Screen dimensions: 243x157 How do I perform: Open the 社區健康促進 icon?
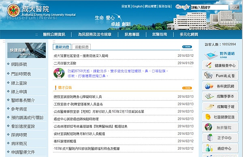208,117
